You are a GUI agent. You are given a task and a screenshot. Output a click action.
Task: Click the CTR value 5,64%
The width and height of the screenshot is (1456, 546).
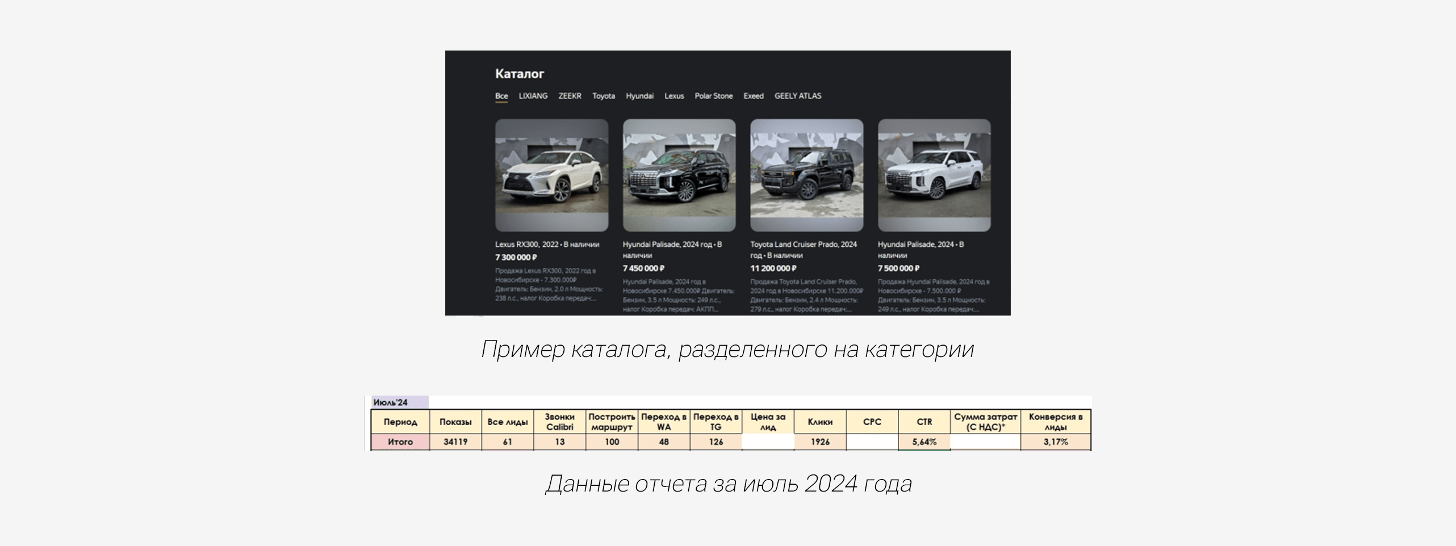click(924, 442)
